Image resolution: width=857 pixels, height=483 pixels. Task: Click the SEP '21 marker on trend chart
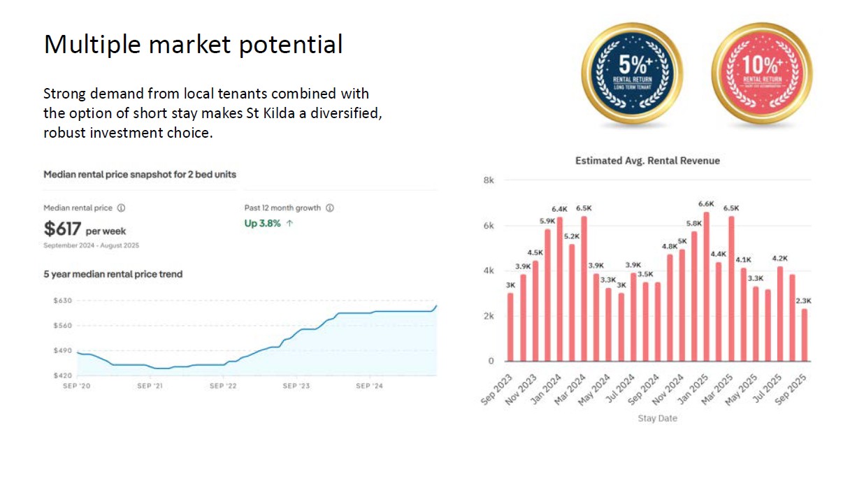coord(151,386)
